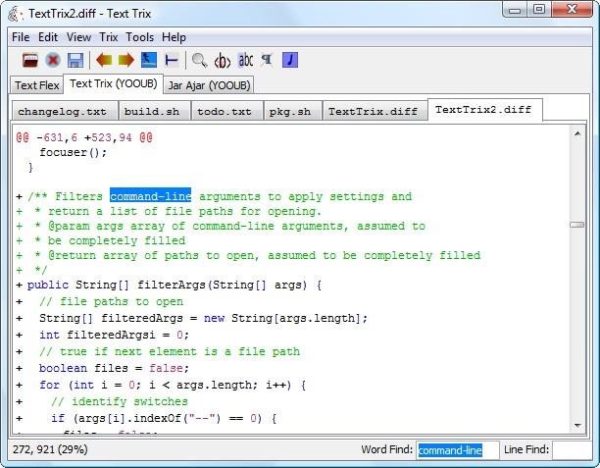Viewport: 600px width, 468px height.
Task: Open the Edit menu
Action: click(48, 37)
